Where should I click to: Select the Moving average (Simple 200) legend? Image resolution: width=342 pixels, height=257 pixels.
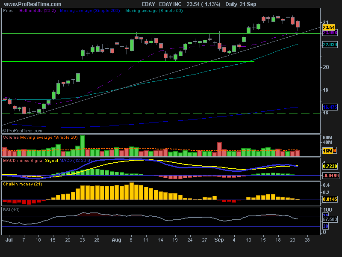click(90, 11)
